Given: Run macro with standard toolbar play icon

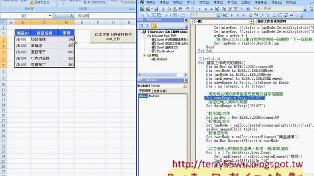Looking at the screenshot, I should click(200, 9).
